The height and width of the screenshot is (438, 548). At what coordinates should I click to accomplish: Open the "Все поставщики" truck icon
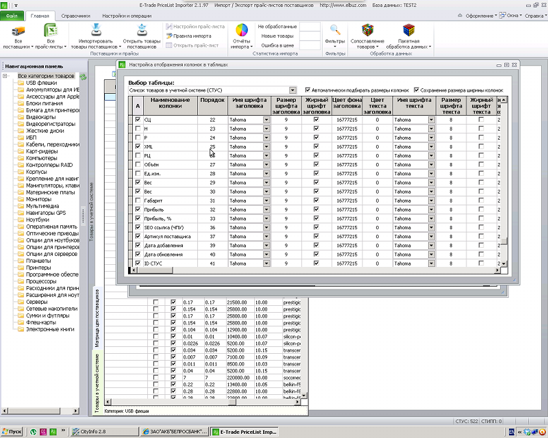pos(18,31)
